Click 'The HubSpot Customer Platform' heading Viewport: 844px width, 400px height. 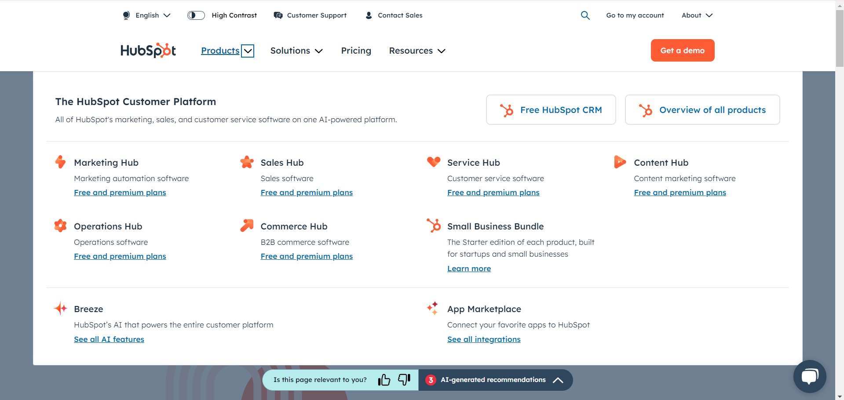pyautogui.click(x=135, y=102)
